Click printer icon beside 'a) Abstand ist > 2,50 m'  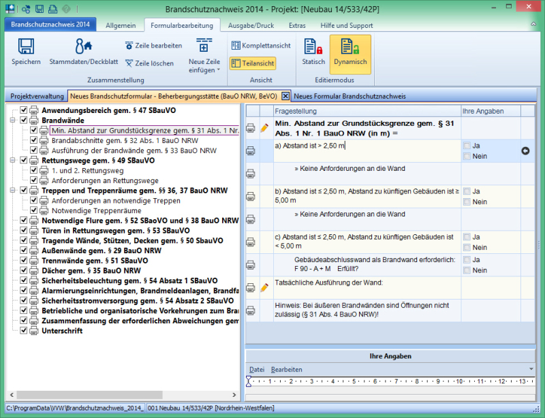point(251,151)
